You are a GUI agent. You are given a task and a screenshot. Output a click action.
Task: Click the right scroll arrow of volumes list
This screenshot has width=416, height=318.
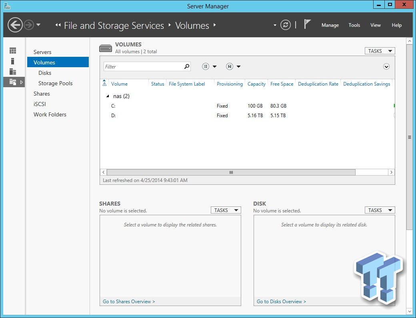coord(391,172)
